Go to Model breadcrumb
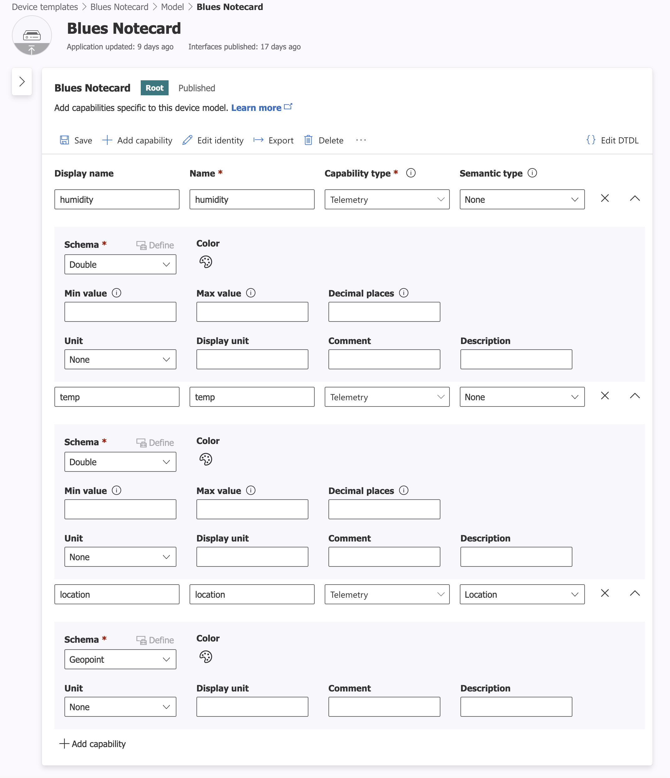This screenshot has width=670, height=778. (173, 7)
